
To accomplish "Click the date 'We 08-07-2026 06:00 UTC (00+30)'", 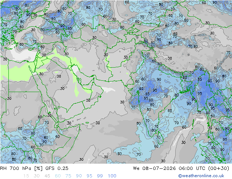I will coord(181,168).
